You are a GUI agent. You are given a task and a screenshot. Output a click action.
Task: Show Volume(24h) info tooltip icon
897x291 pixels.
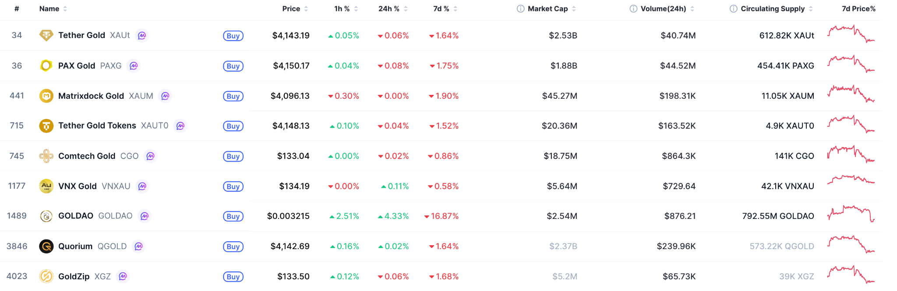[633, 9]
